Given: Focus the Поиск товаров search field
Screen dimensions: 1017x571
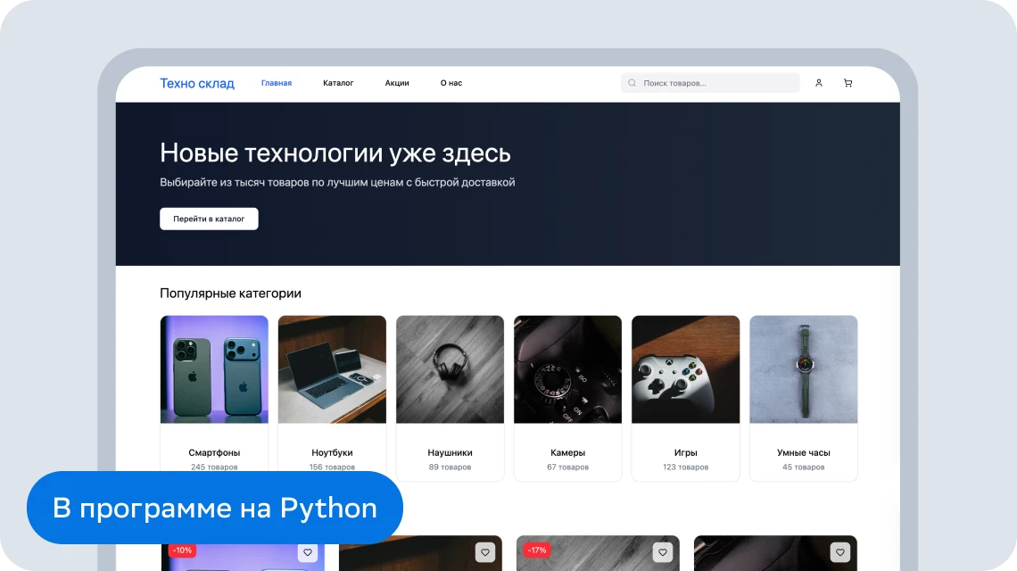Looking at the screenshot, I should click(x=718, y=83).
